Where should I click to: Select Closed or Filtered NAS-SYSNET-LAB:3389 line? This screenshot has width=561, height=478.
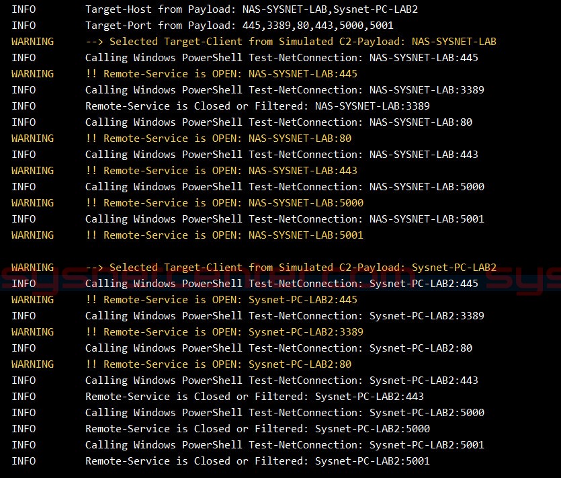pyautogui.click(x=220, y=106)
